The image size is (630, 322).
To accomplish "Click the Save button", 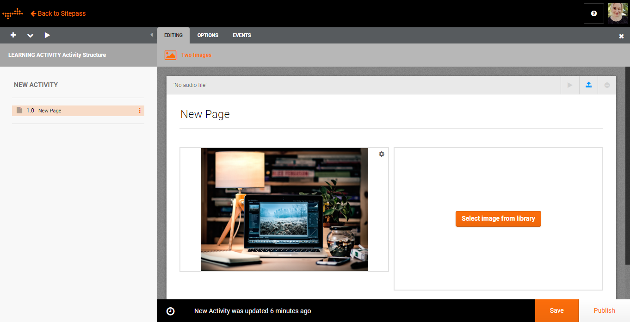I will 556,311.
